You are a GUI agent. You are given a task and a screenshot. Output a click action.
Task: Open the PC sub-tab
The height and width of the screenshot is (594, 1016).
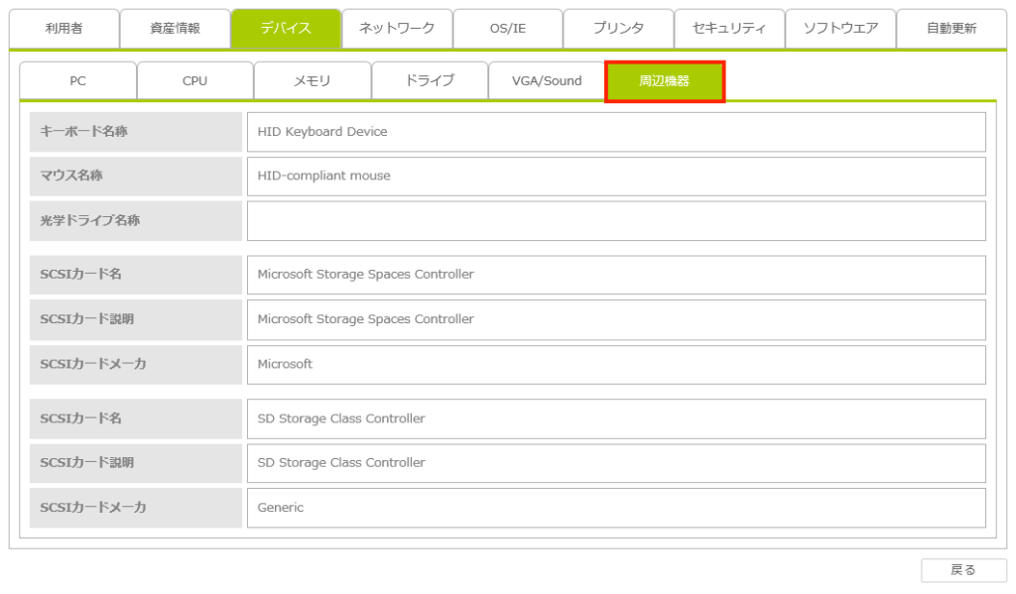point(78,81)
